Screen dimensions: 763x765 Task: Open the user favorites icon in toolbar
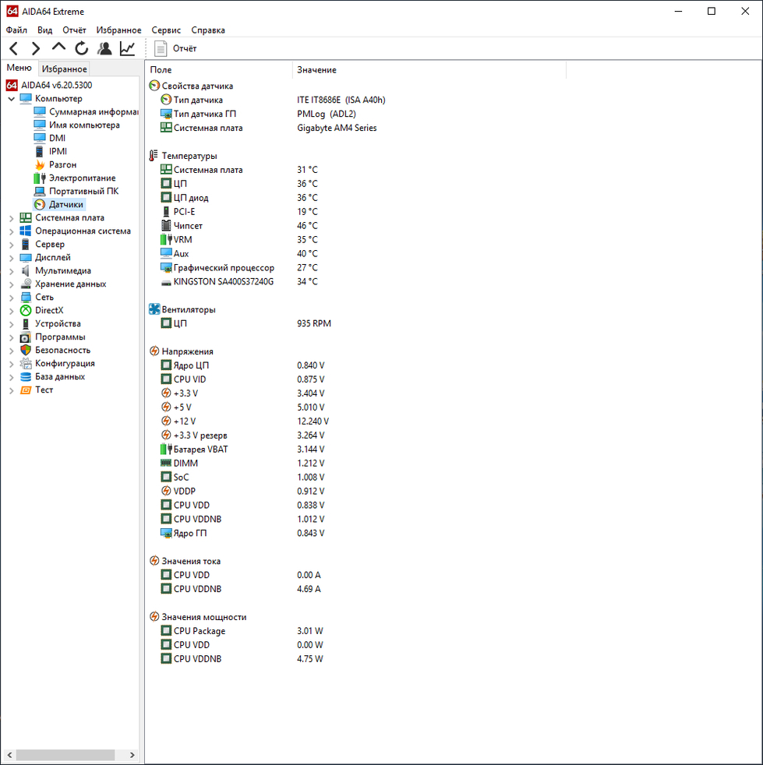click(x=104, y=48)
